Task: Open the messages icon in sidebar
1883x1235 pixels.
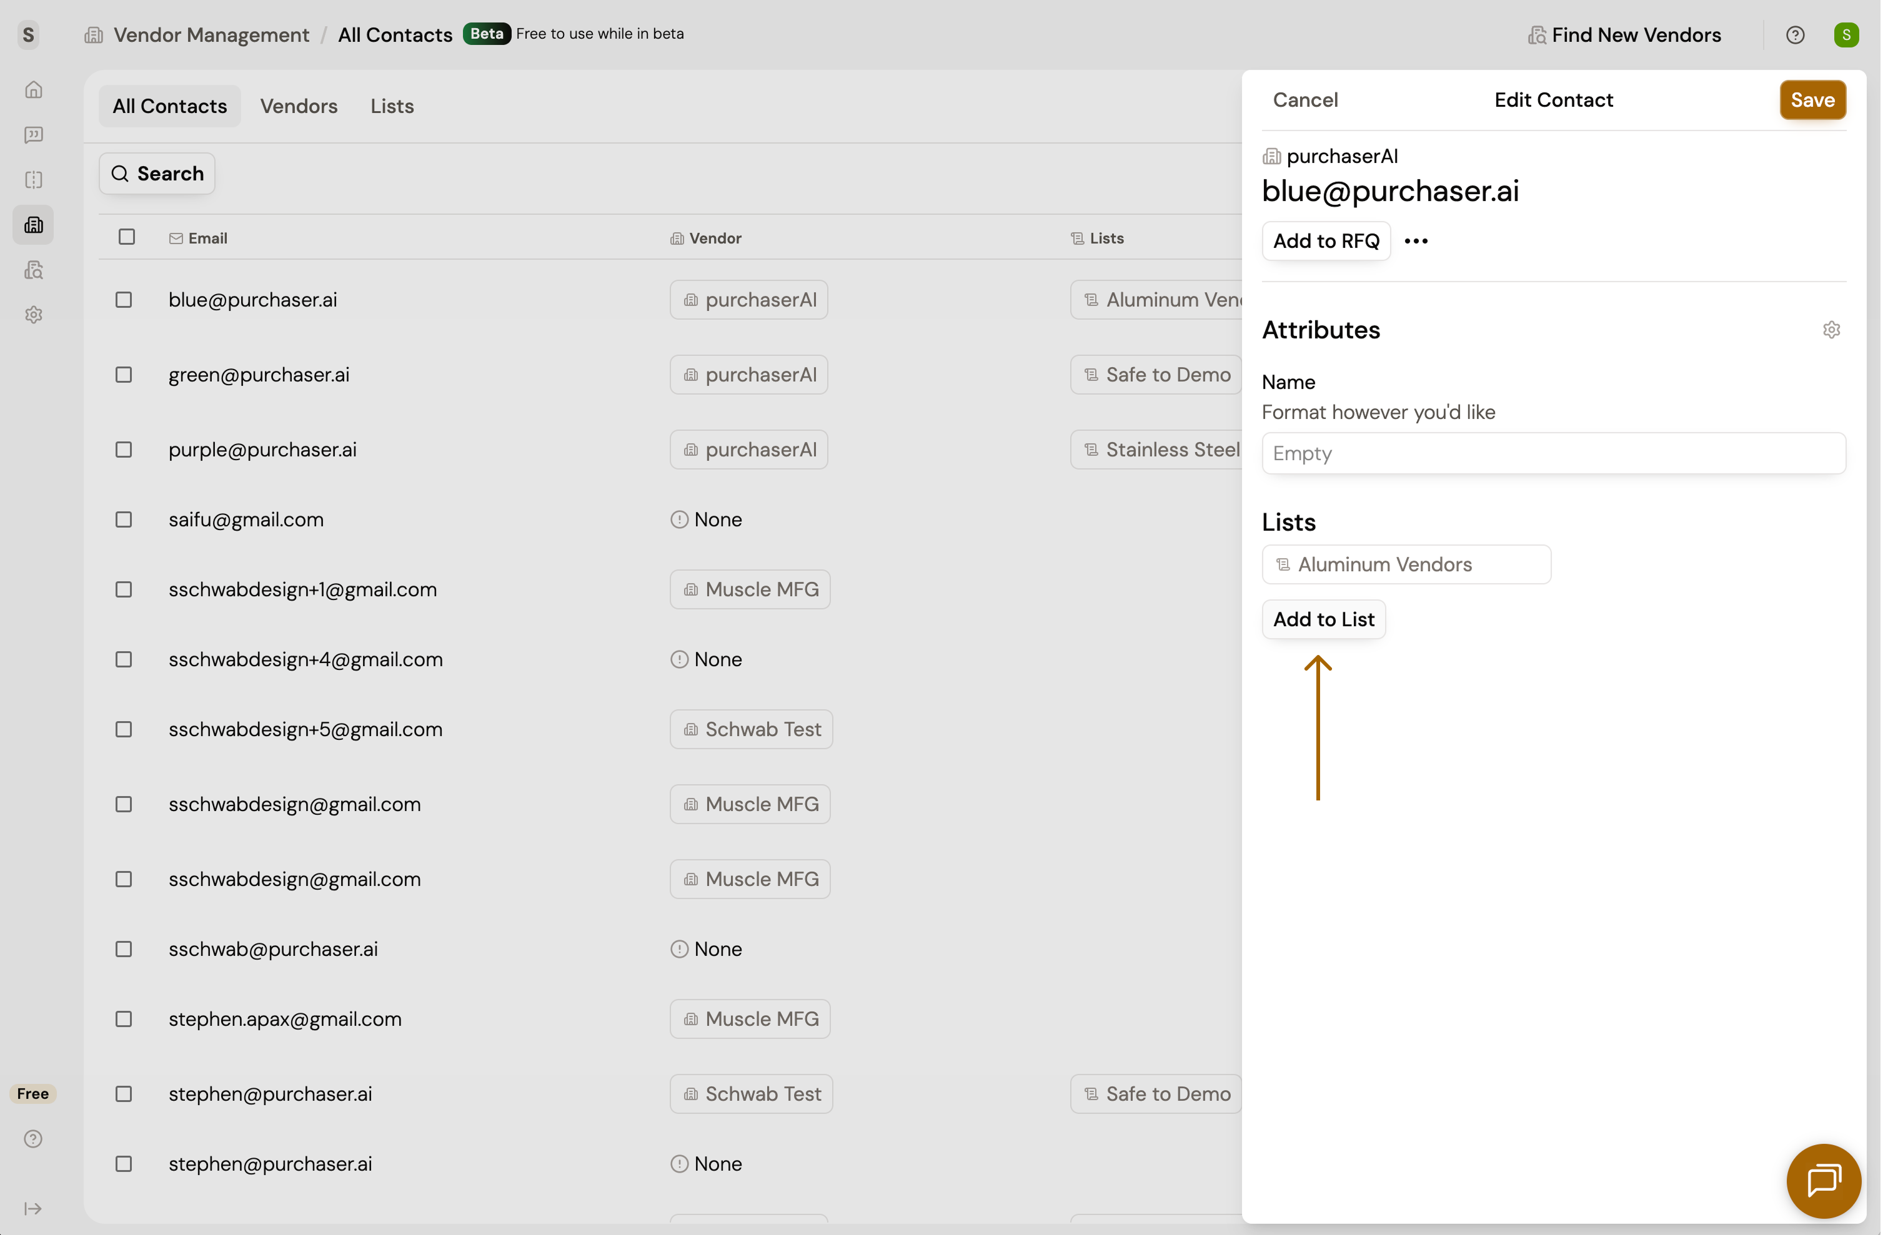Action: (x=33, y=135)
